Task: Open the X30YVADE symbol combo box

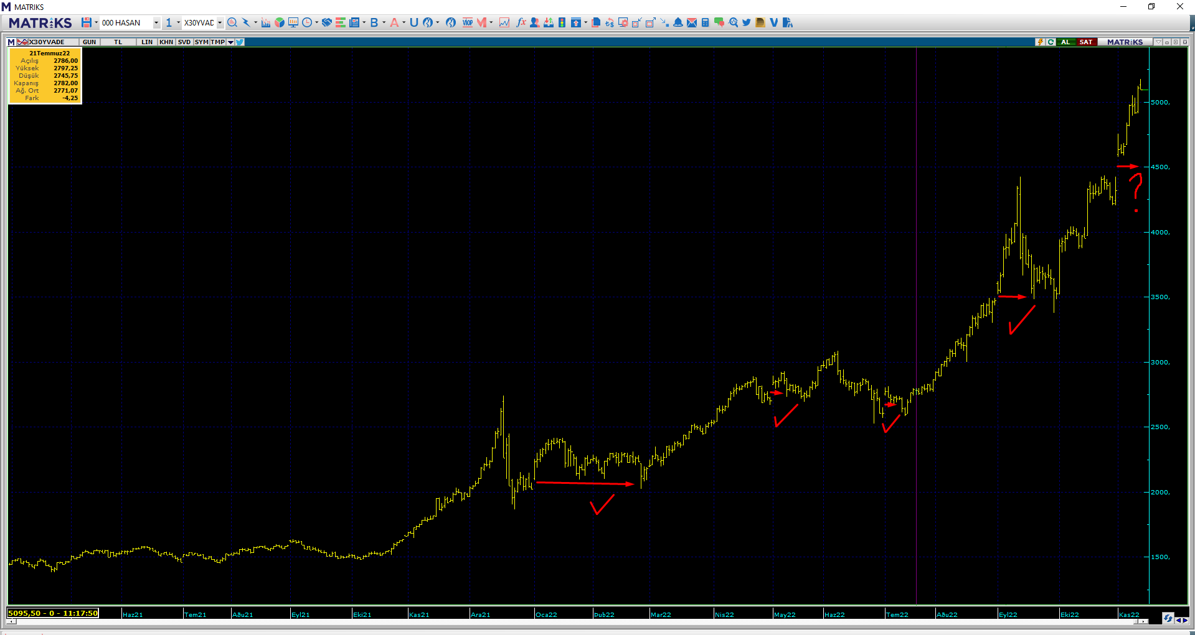Action: coord(203,22)
